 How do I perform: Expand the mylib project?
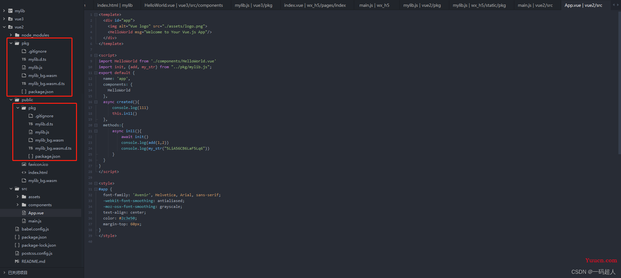pos(4,11)
